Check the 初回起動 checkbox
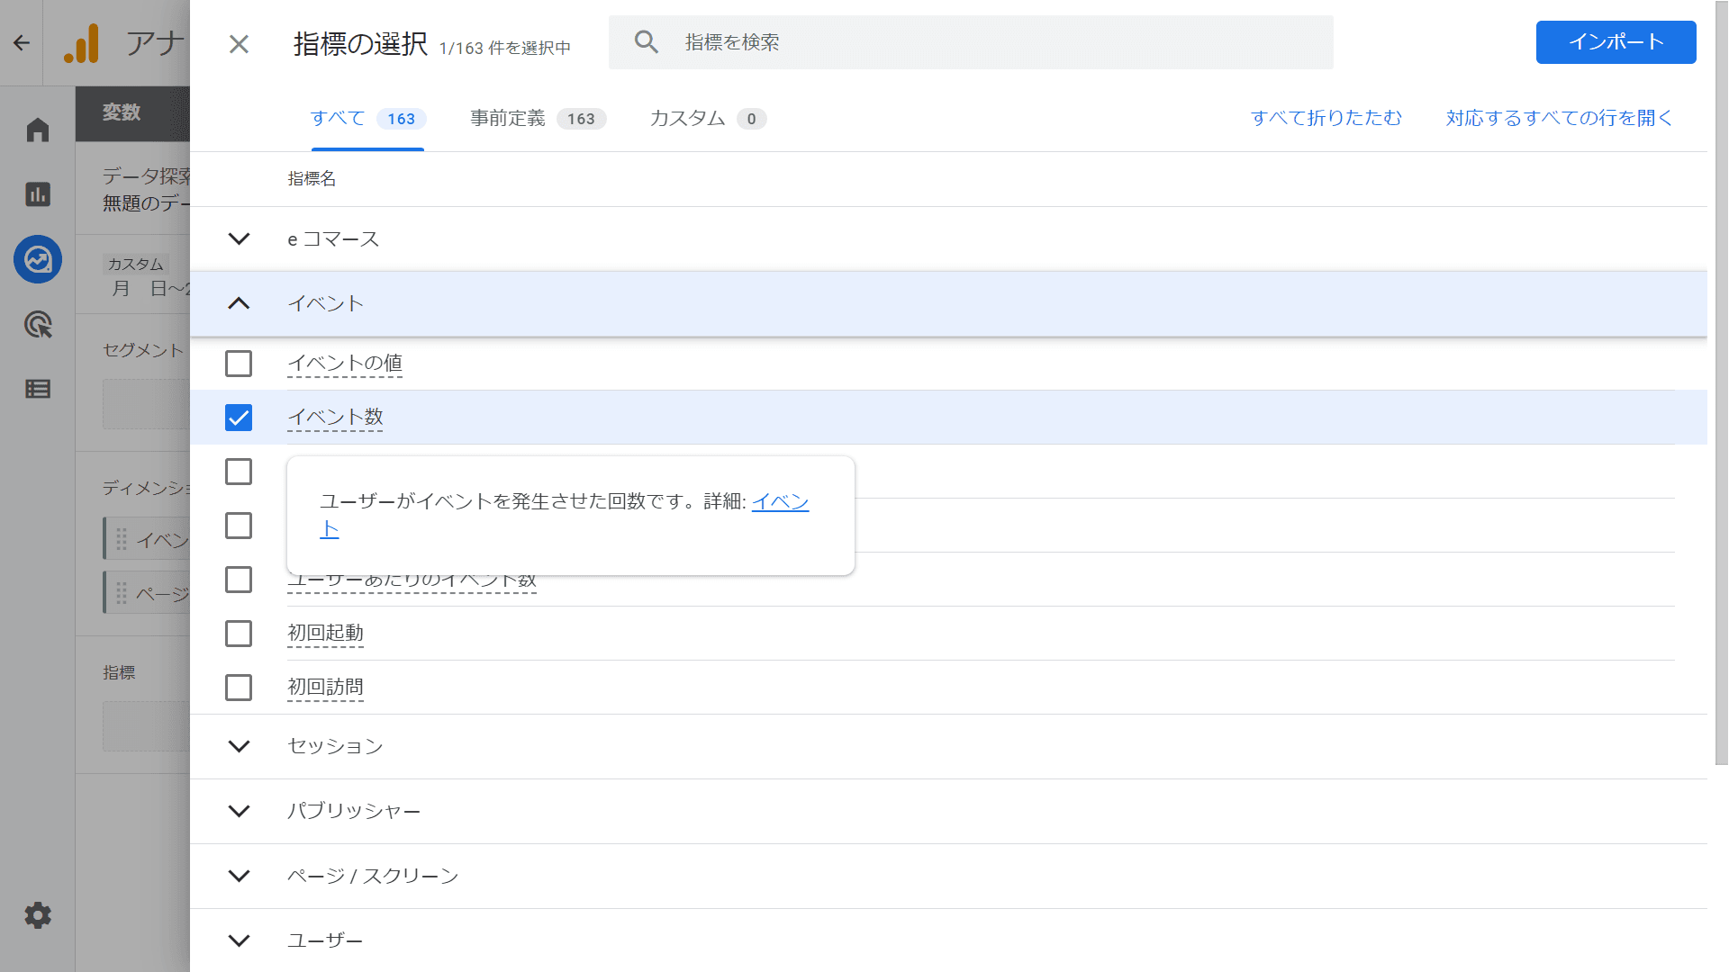Viewport: 1729px width, 972px height. click(239, 634)
